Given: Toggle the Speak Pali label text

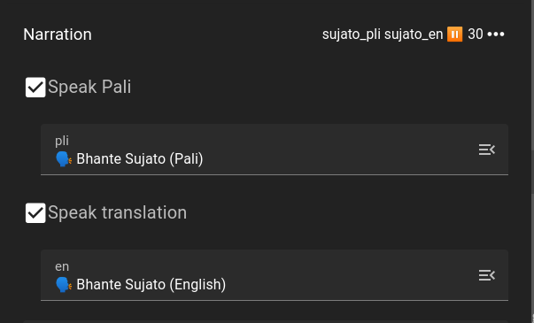Looking at the screenshot, I should coord(89,87).
